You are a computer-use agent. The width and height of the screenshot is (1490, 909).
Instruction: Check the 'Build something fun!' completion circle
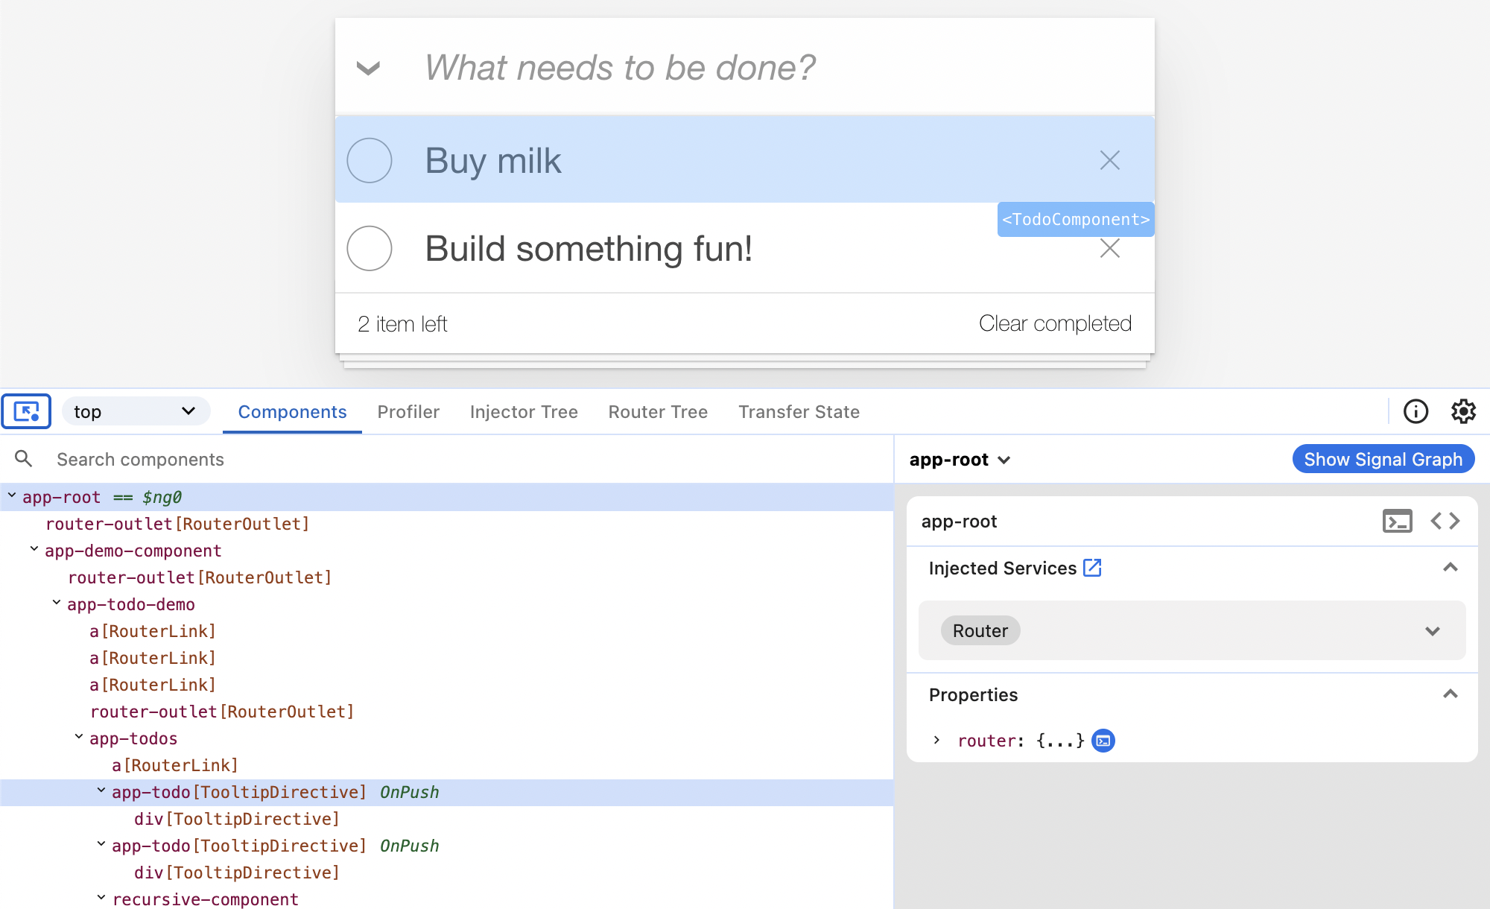[369, 248]
